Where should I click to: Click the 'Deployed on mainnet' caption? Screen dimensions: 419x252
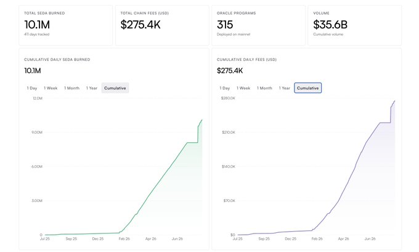[234, 35]
